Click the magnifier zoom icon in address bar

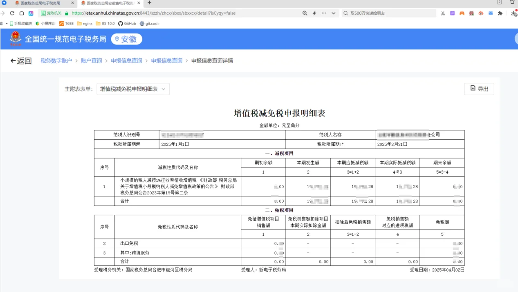(305, 13)
